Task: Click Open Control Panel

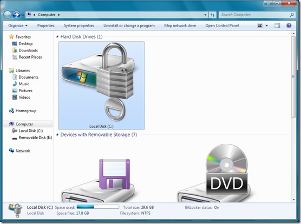Action: 222,25
